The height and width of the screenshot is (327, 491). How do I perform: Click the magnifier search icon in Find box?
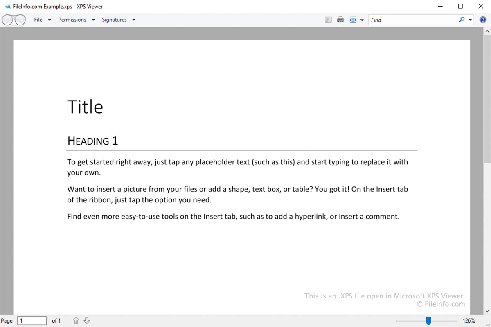(462, 20)
